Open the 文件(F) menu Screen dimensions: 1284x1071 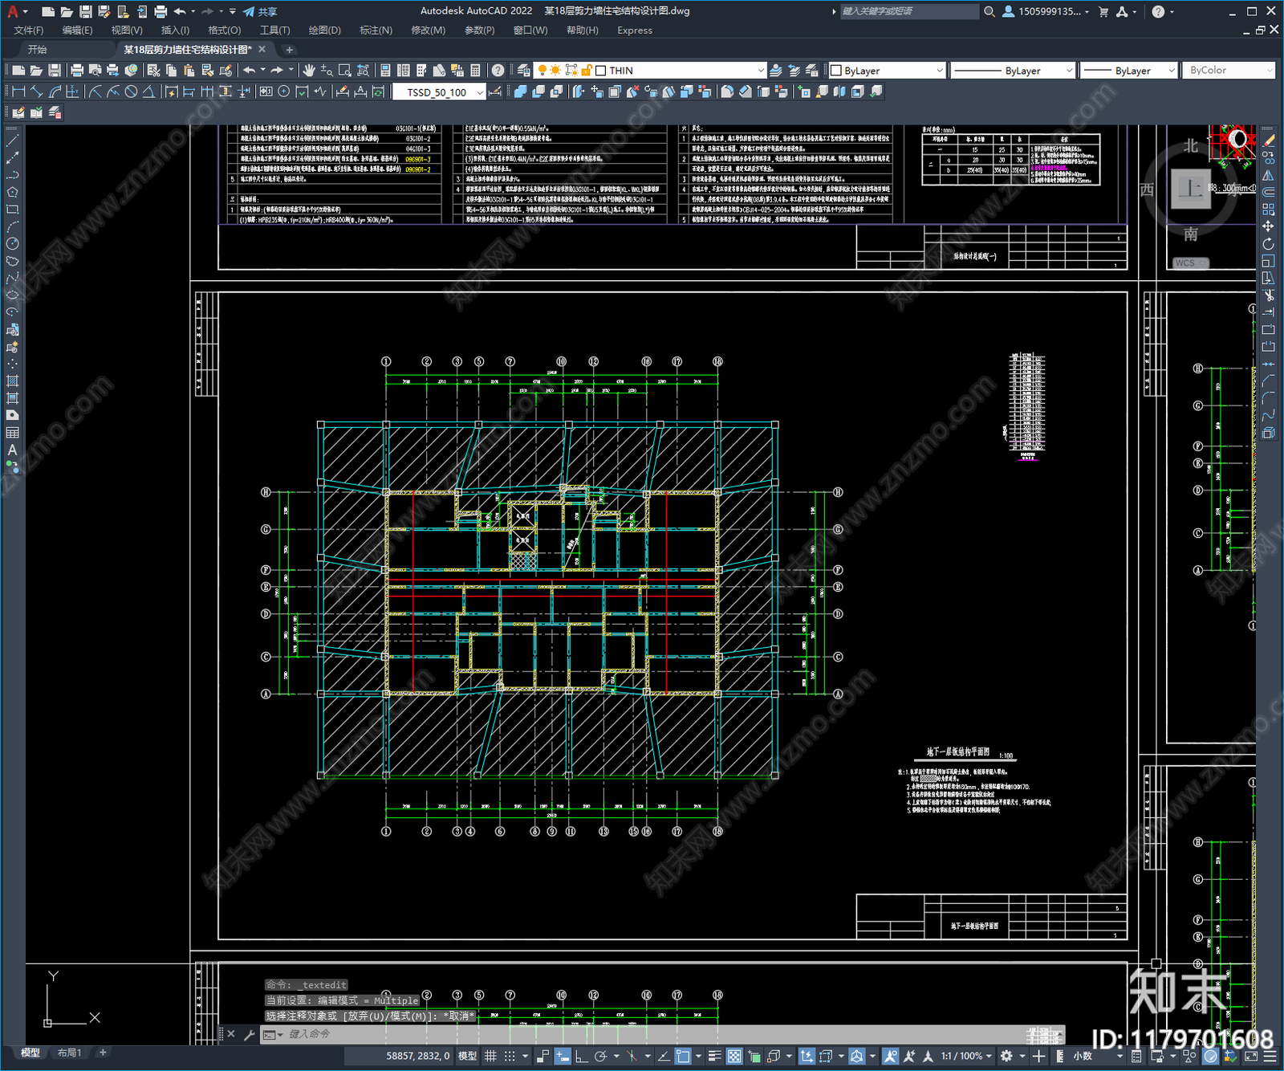pyautogui.click(x=29, y=30)
